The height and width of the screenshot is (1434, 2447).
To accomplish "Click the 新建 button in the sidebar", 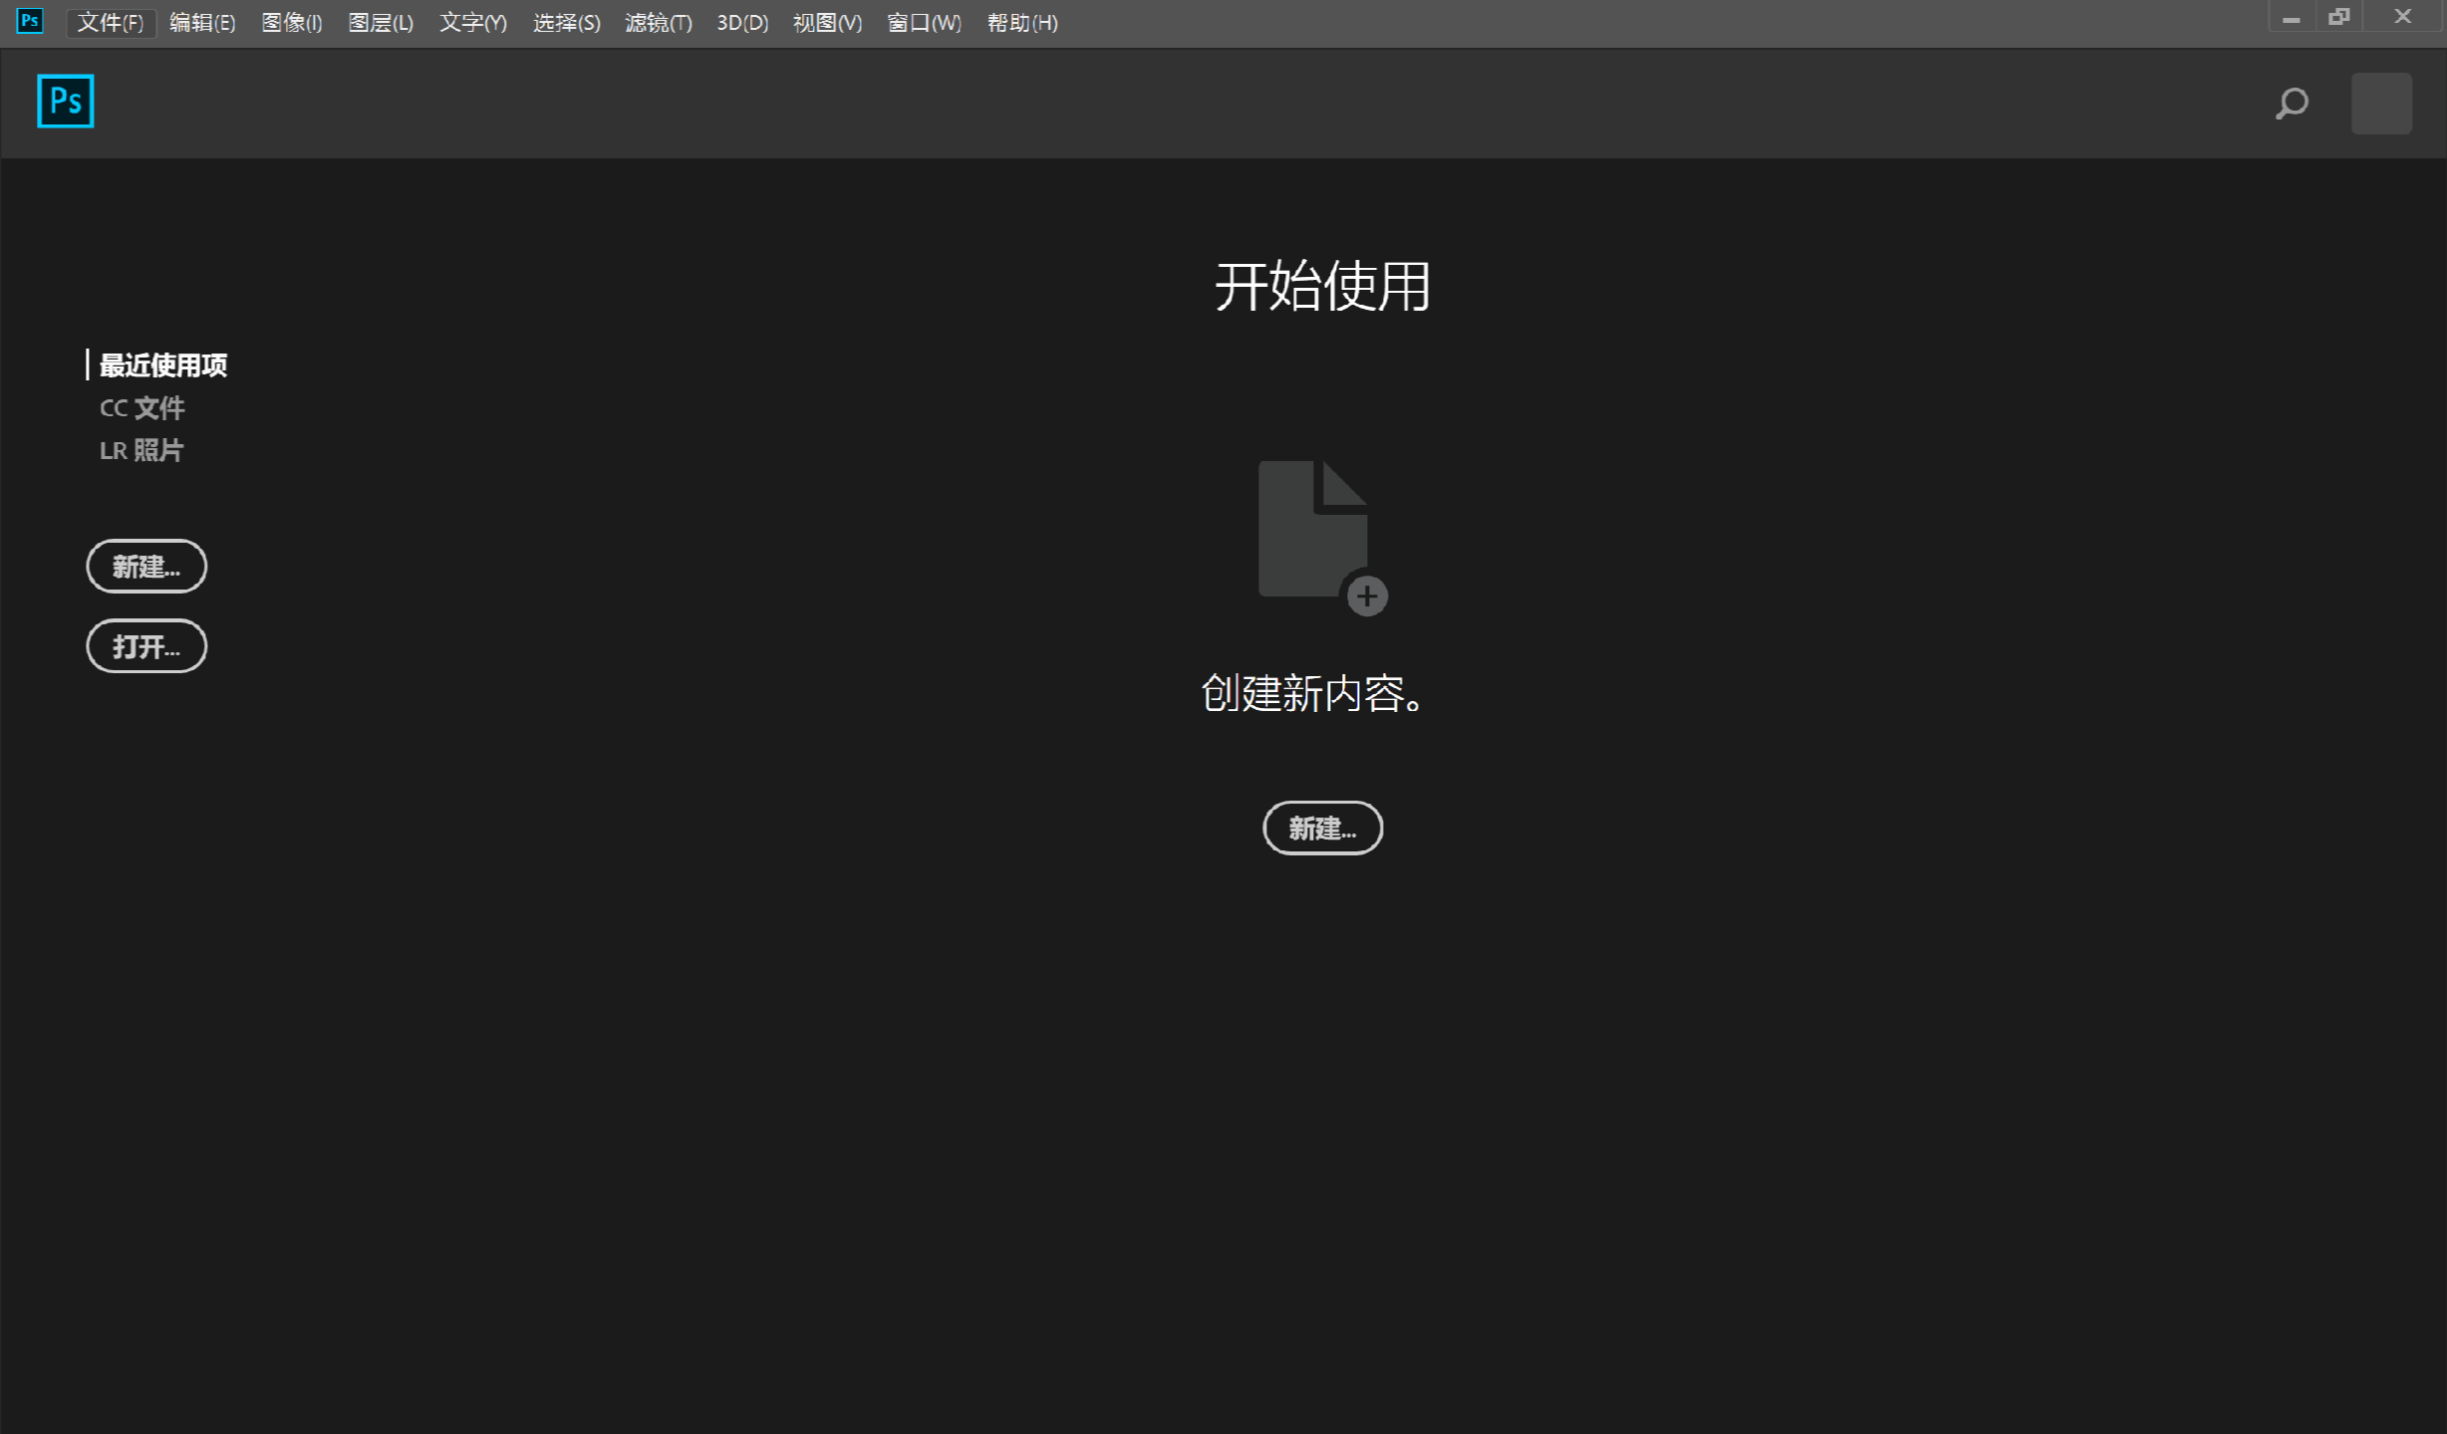I will tap(146, 566).
